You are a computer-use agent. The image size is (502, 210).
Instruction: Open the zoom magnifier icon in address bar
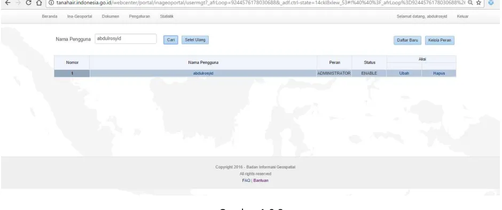[470, 3]
